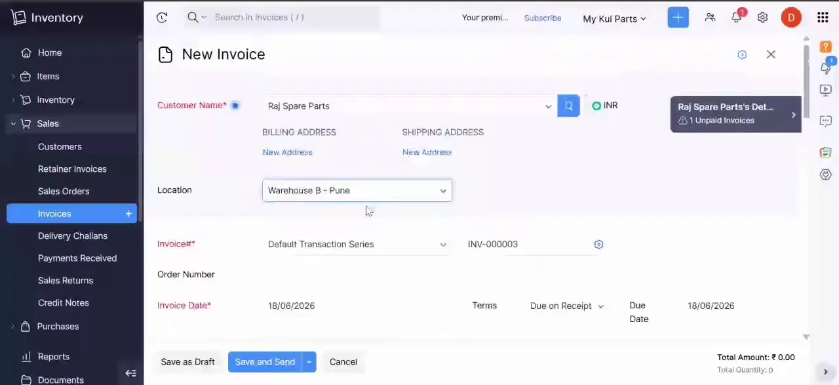Screen dimensions: 839x385
Task: Open the Default Transaction Series dropdown
Action: (x=357, y=244)
